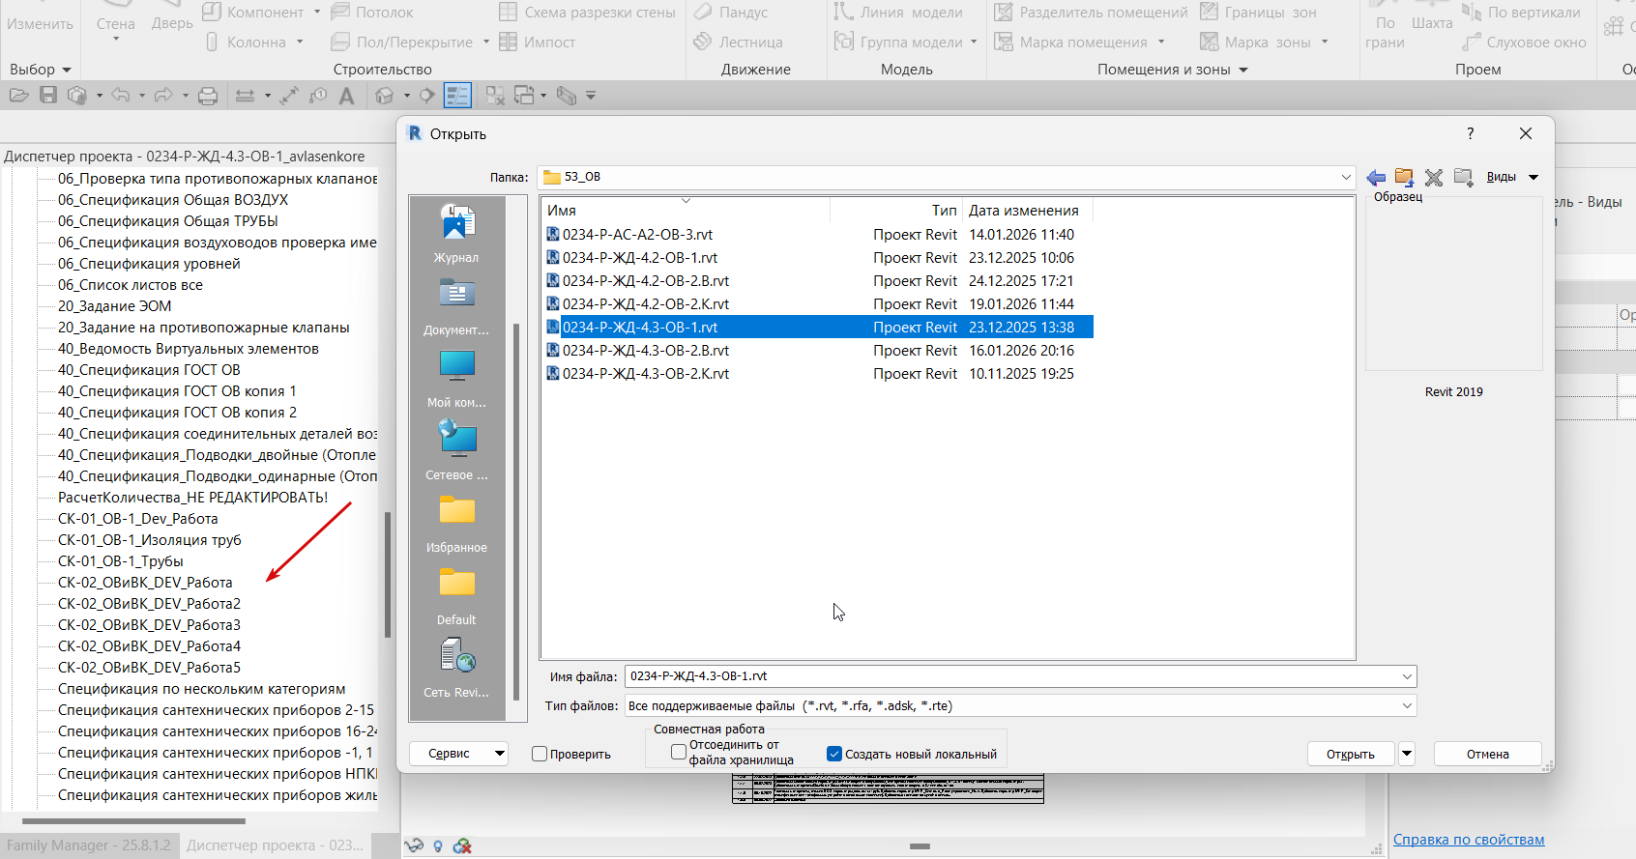This screenshot has height=859, width=1636.
Task: Select file 0234-Р-ЖД-4.2-ОВ-2.В.rvt
Action: tap(646, 281)
